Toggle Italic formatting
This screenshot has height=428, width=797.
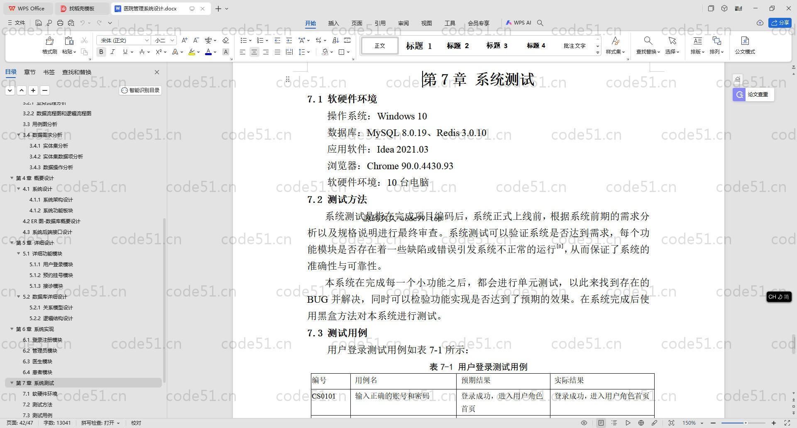tap(112, 52)
